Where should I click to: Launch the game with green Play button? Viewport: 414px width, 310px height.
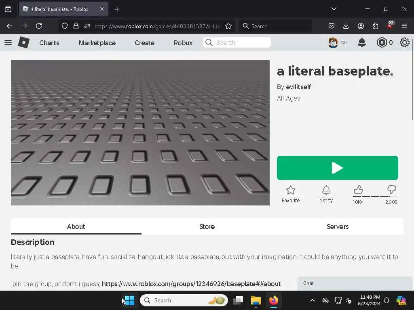[x=338, y=168]
